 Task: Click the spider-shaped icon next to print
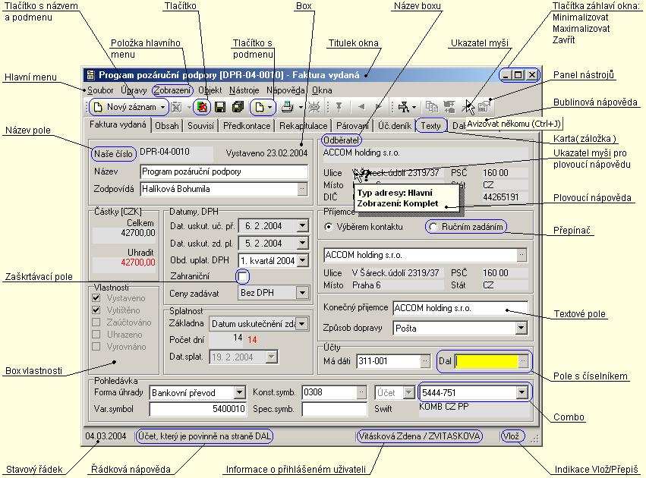pos(314,108)
